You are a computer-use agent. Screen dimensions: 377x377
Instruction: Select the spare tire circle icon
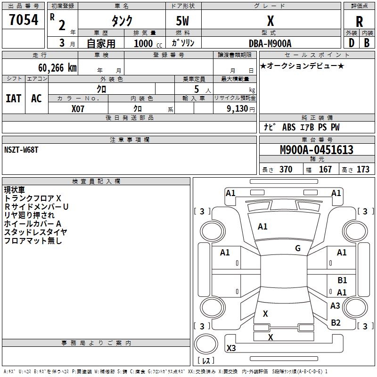(206, 344)
